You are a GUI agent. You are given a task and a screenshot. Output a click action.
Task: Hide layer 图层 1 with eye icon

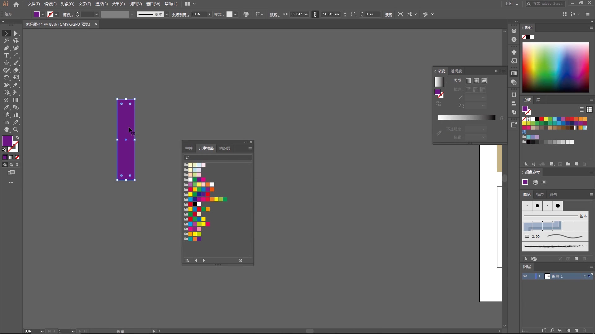coord(525,276)
